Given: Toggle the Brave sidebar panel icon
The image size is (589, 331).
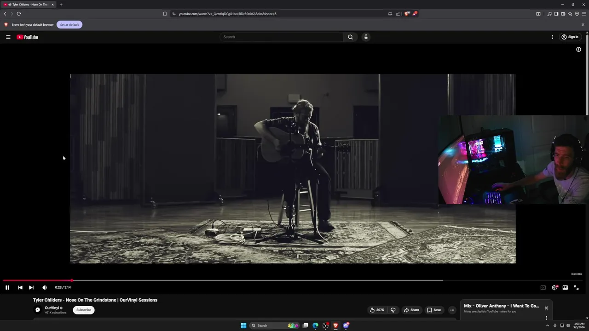Looking at the screenshot, I should [x=556, y=14].
